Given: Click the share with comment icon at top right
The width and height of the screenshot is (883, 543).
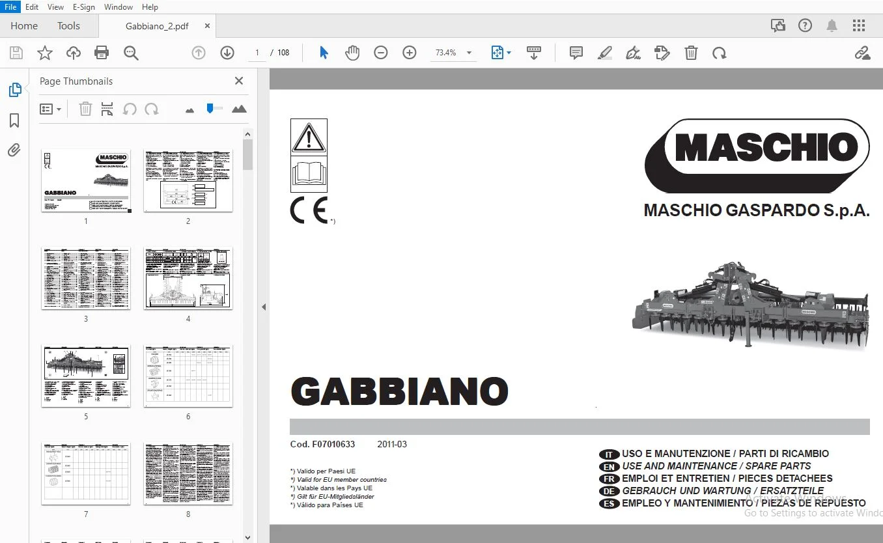Looking at the screenshot, I should [x=778, y=26].
